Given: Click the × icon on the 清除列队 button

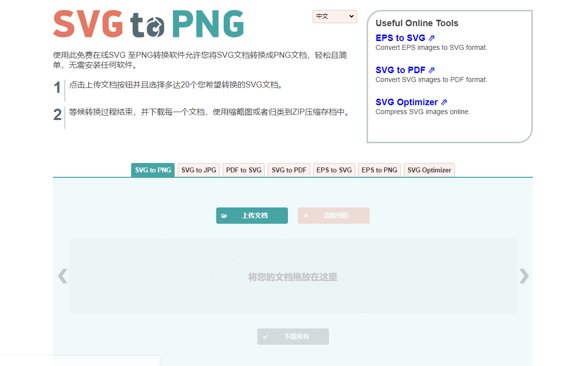Looking at the screenshot, I should 306,215.
